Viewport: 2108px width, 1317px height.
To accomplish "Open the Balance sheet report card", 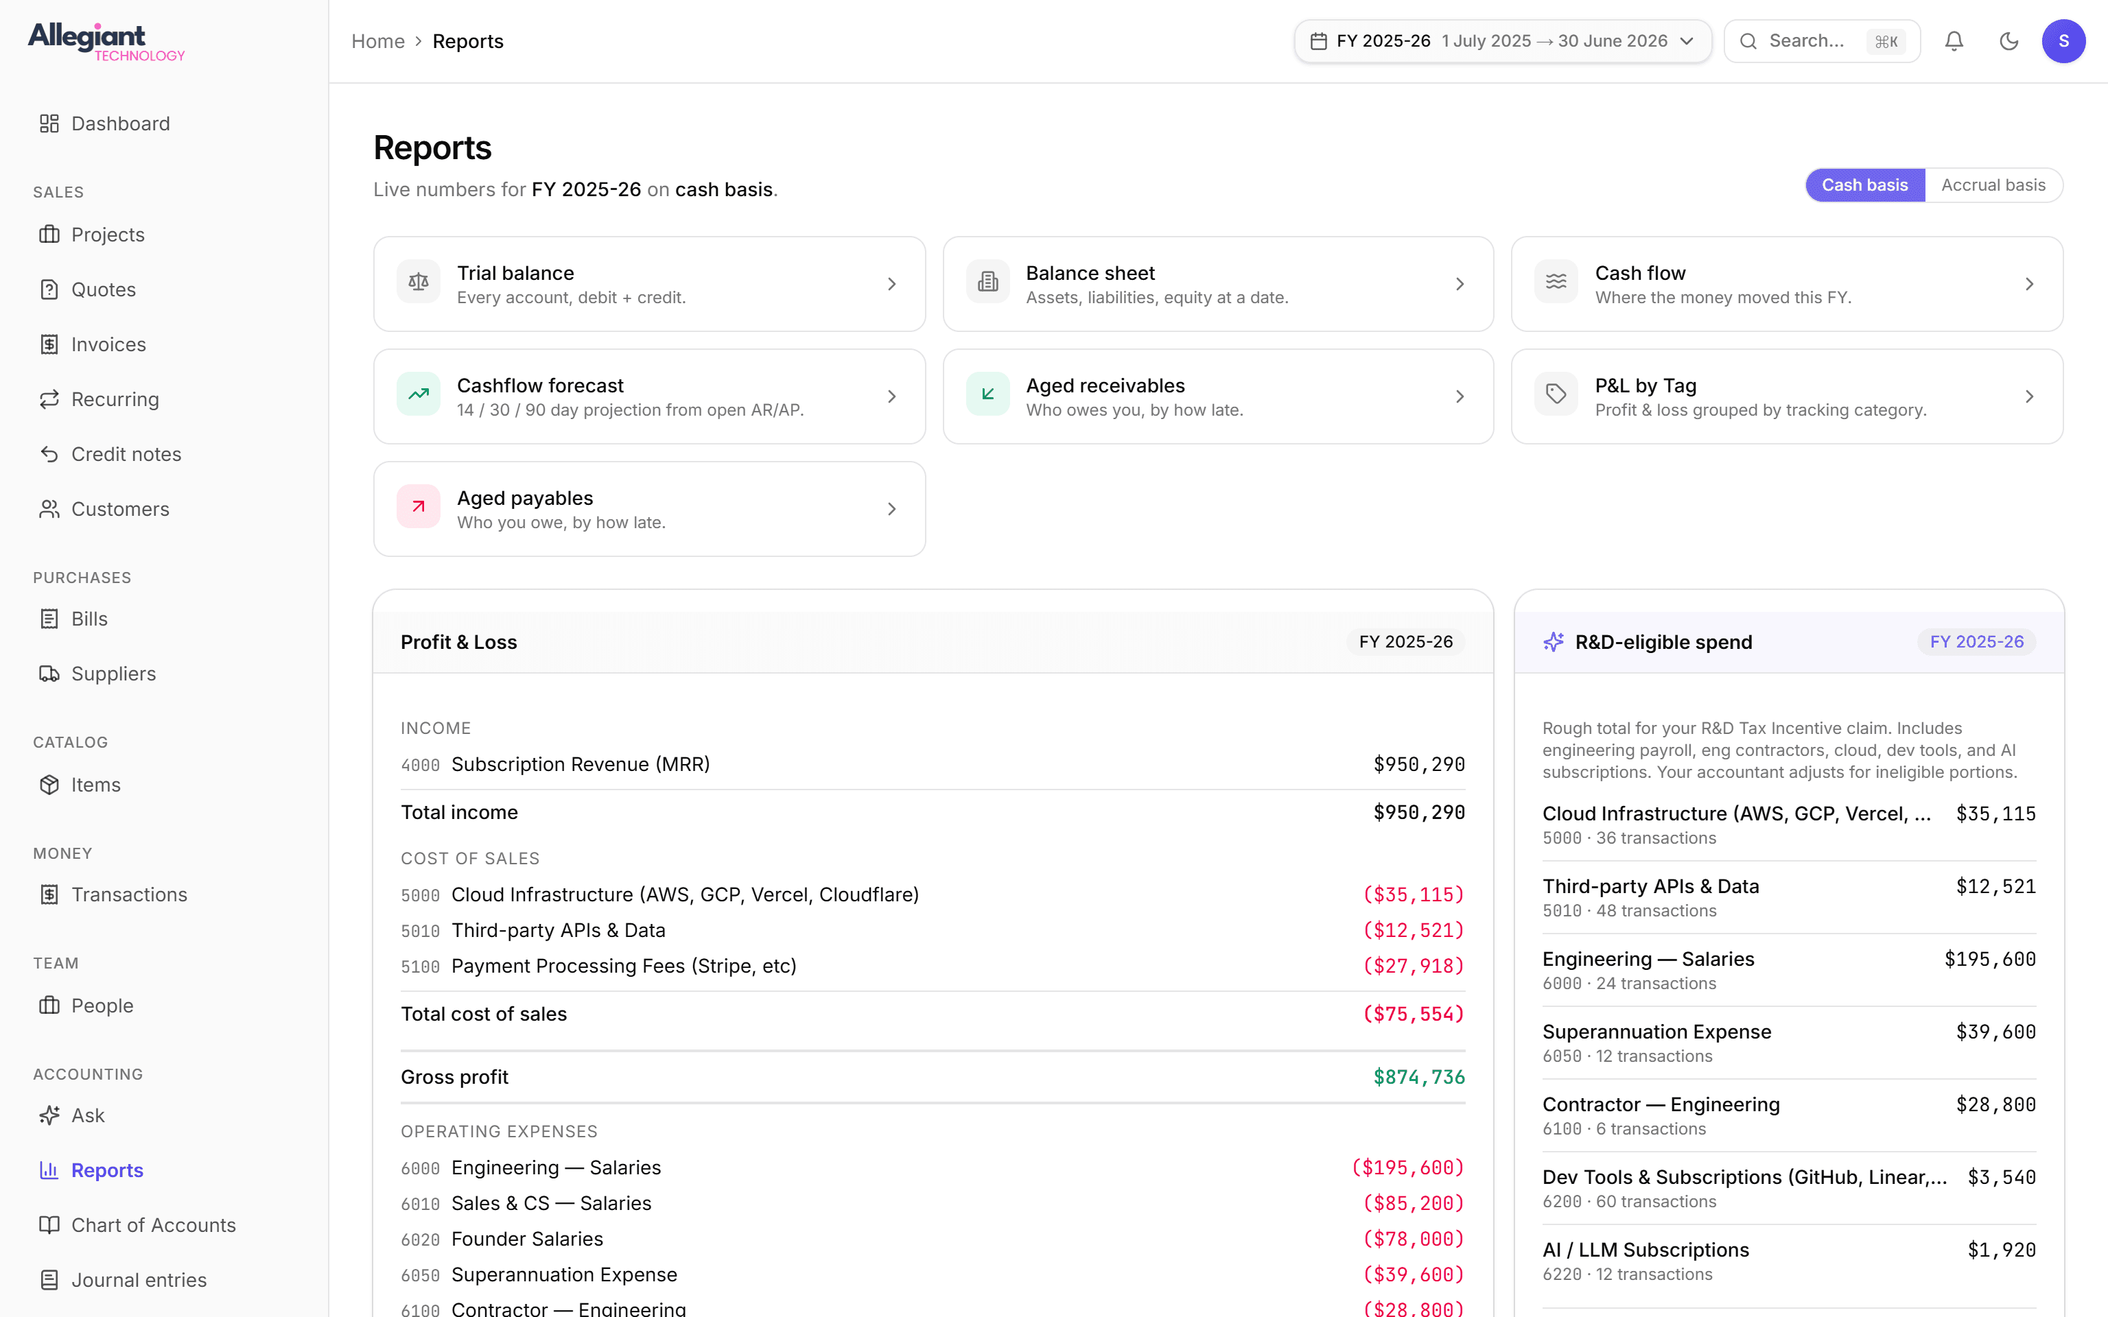I will (x=1218, y=284).
